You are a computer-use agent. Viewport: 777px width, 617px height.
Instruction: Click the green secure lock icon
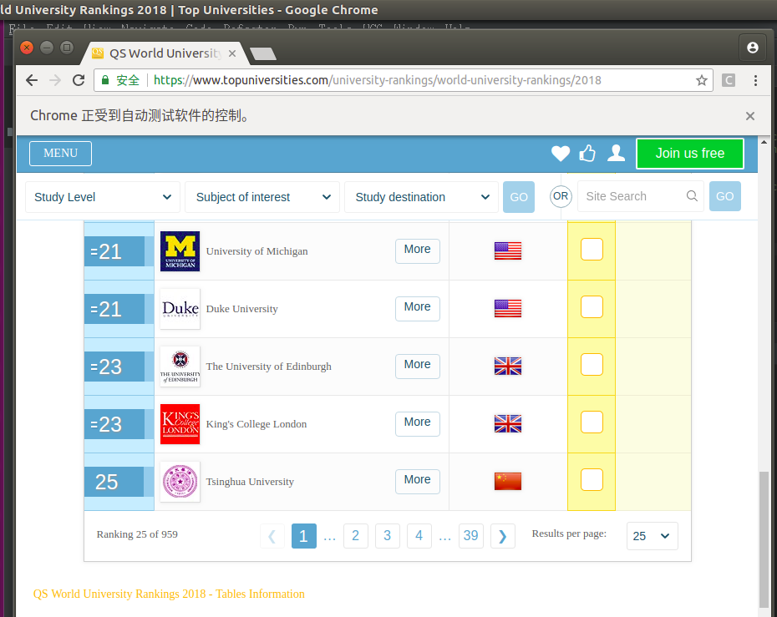click(x=105, y=80)
